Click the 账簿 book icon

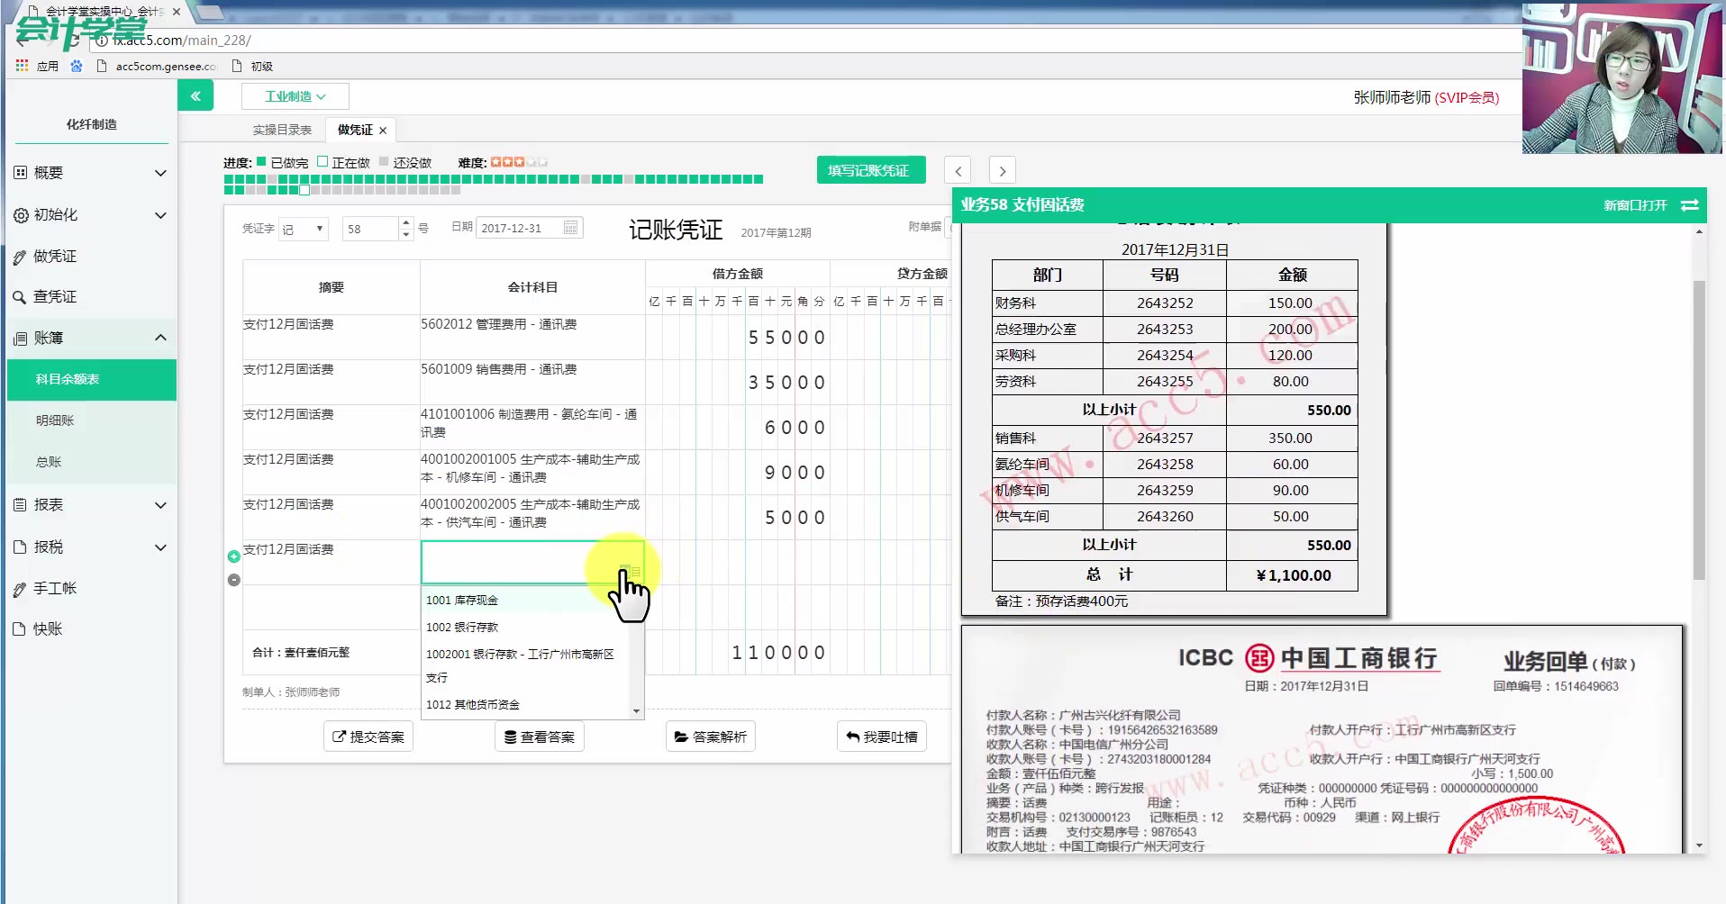coord(20,339)
